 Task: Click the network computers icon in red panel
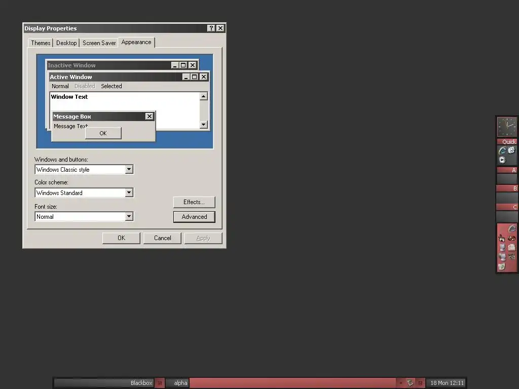tap(502, 256)
